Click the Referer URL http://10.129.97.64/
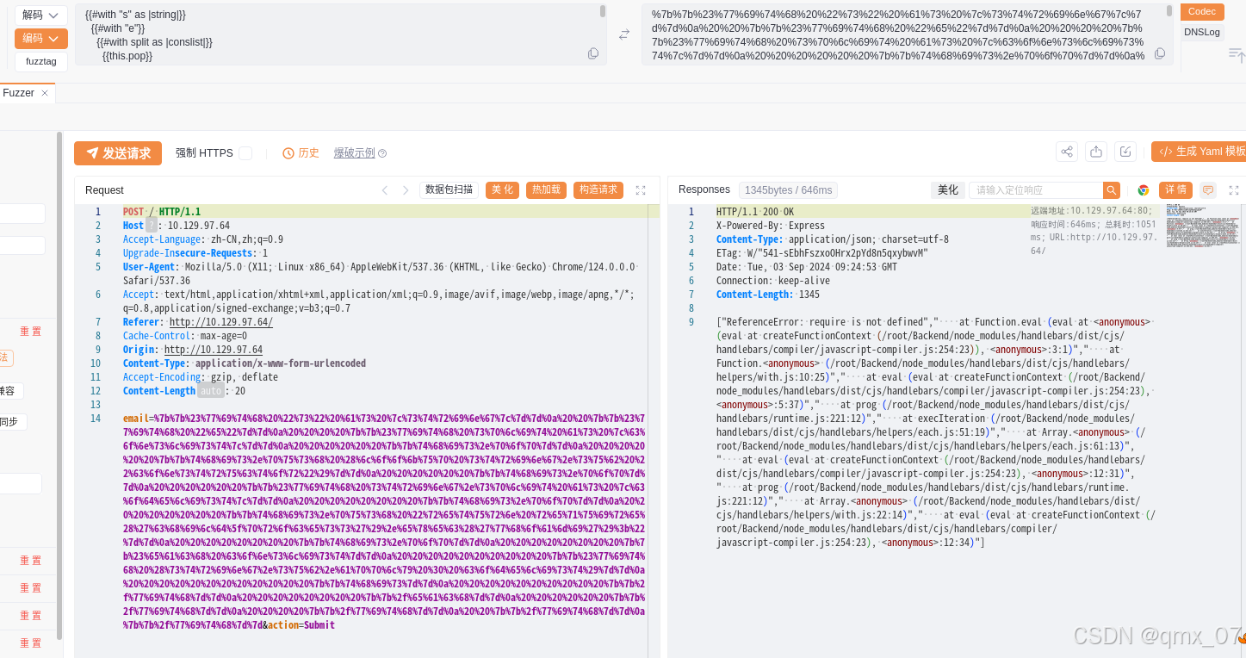The image size is (1246, 658). point(221,322)
